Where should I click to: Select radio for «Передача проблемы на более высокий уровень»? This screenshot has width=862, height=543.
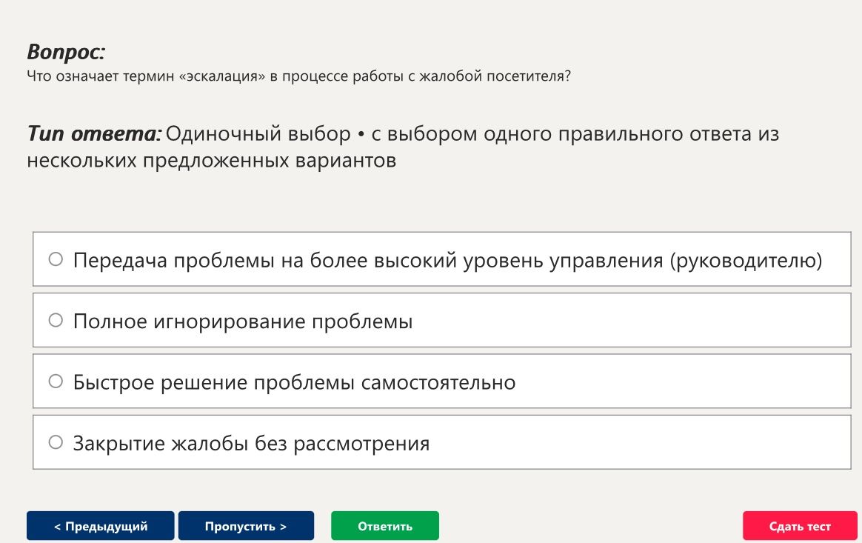pyautogui.click(x=56, y=259)
